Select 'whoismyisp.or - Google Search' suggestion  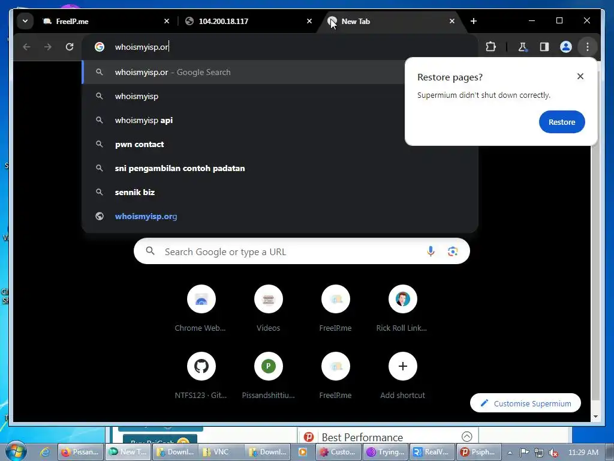pyautogui.click(x=243, y=72)
